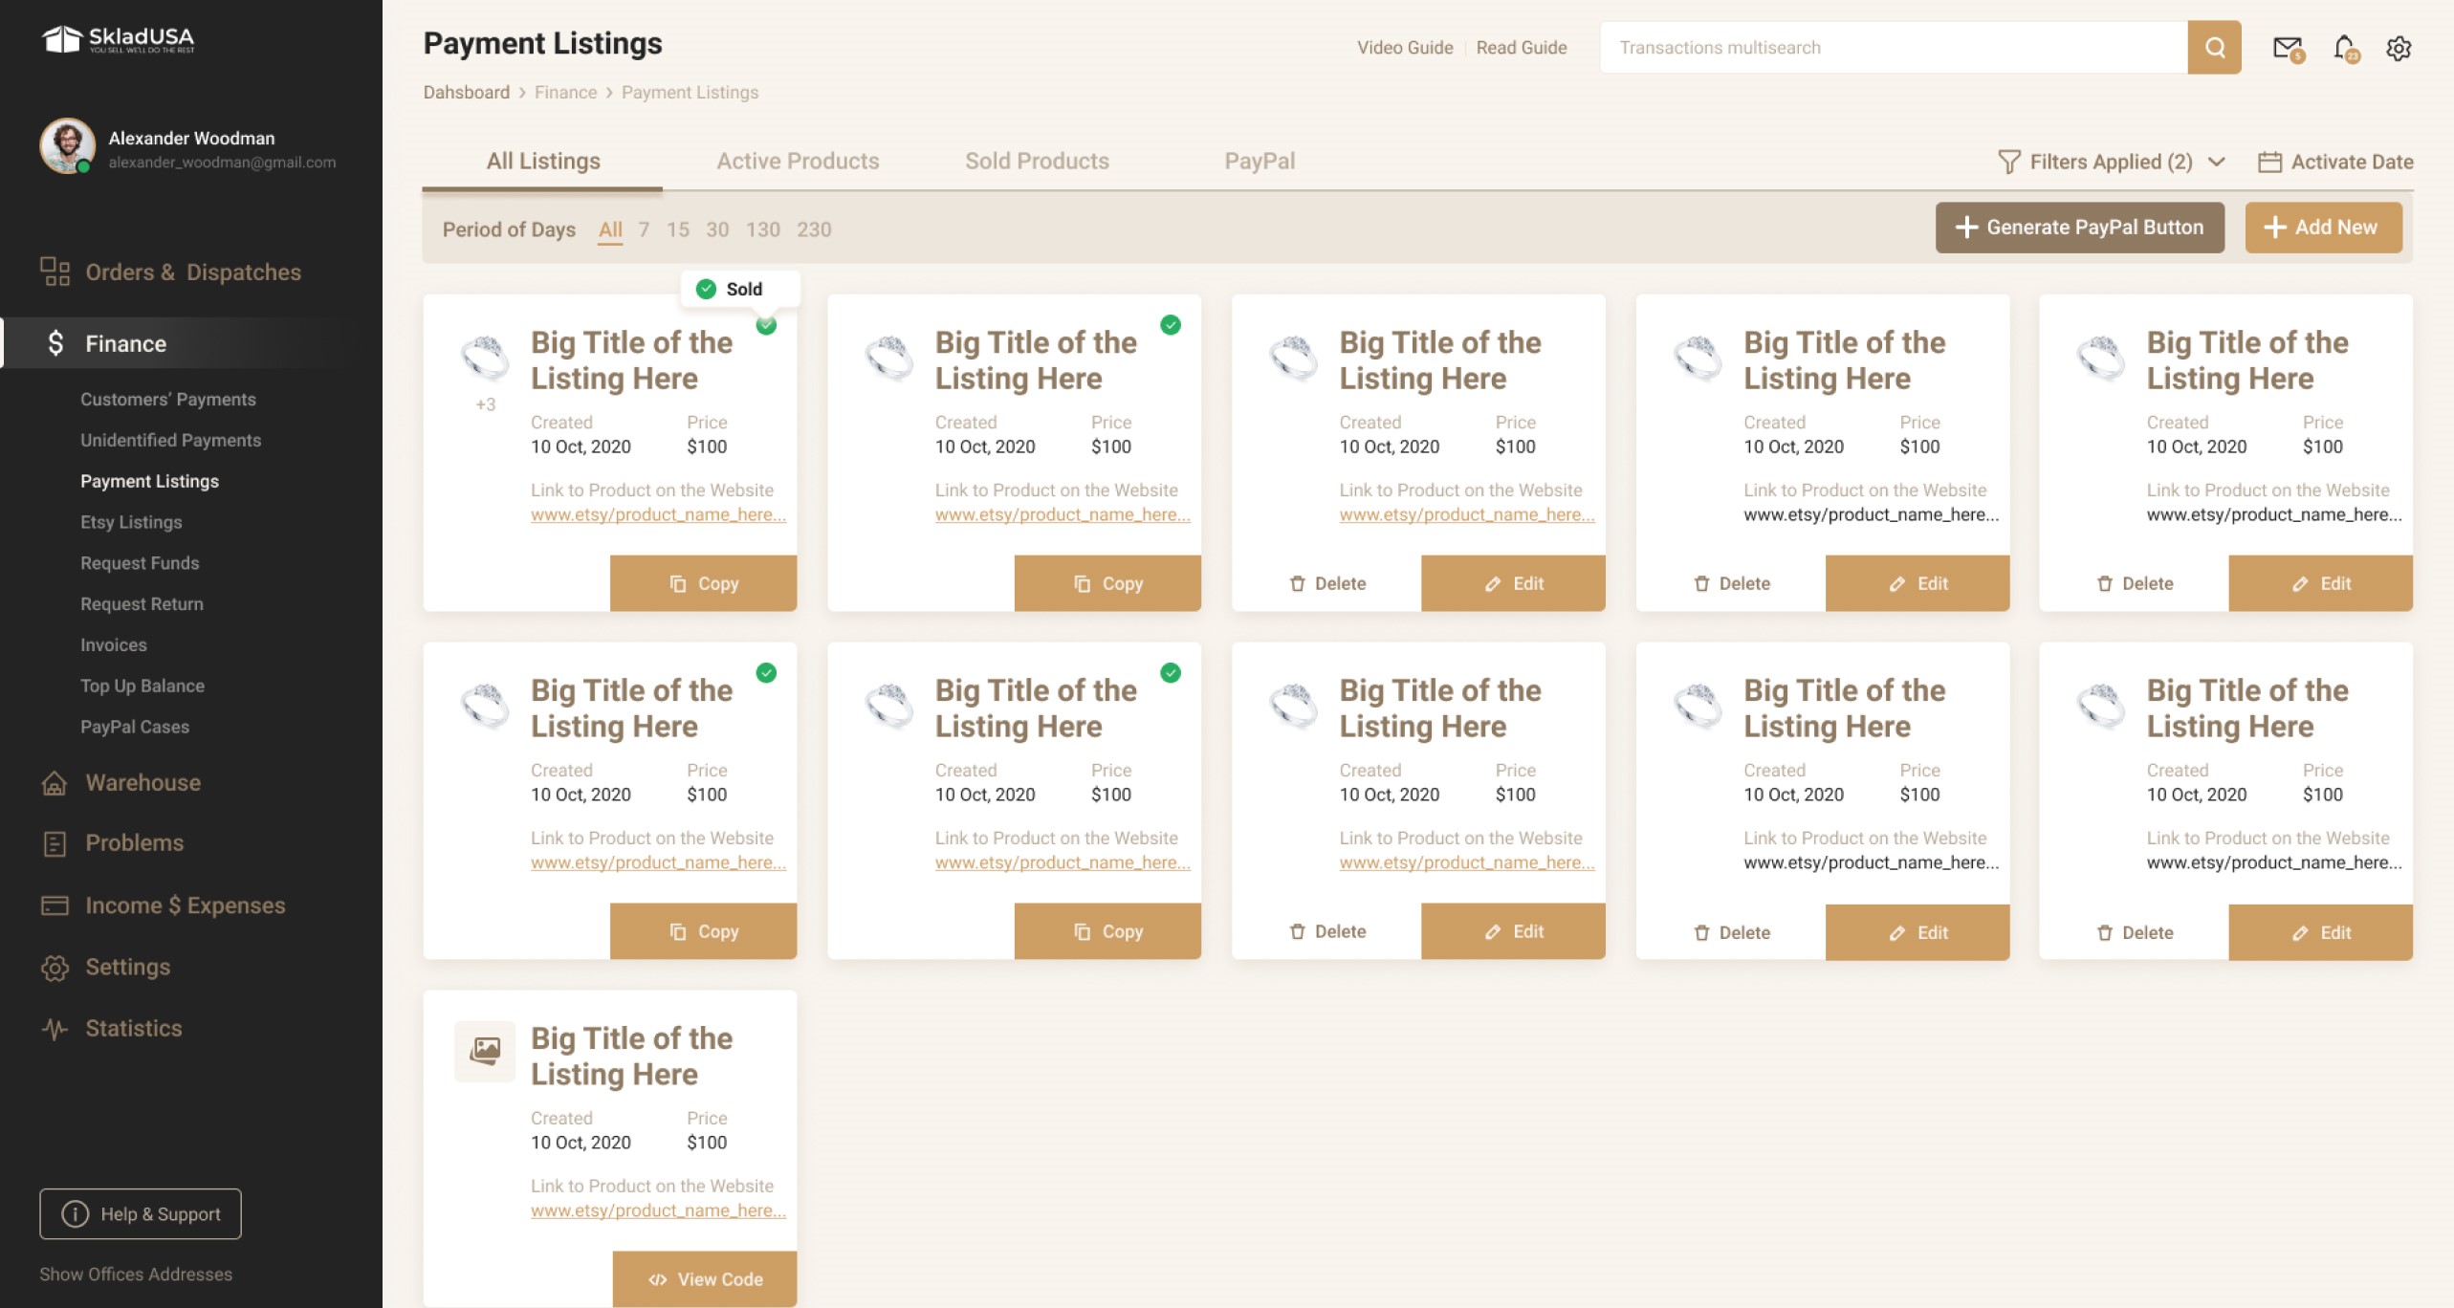Screen dimensions: 2454x1308
Task: Open the Orders & Dispatches sidebar section
Action: (194, 272)
